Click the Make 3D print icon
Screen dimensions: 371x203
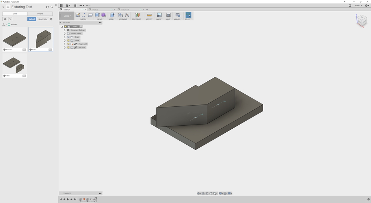click(x=168, y=15)
